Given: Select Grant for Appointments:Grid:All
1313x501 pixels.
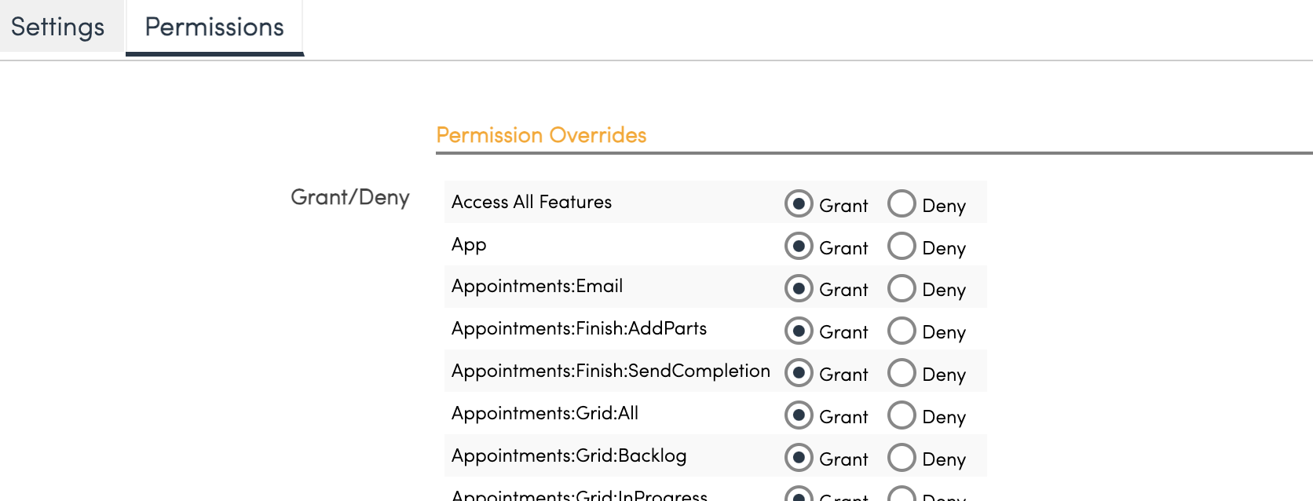Looking at the screenshot, I should click(x=799, y=415).
